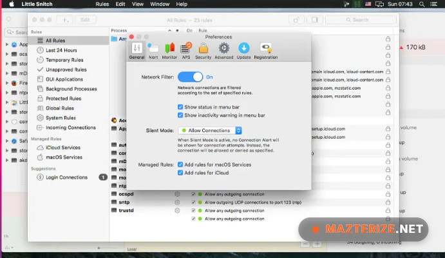Open the Monitor preferences pane
Viewport: 445px width, 258px height.
pos(169,51)
